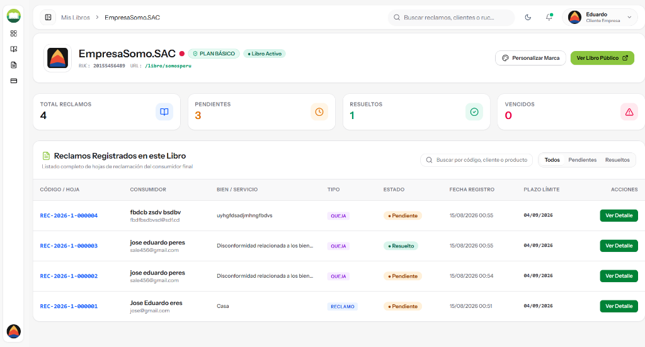Click the Vencidos warning triangle icon
Screen dimensions: 645x347
click(629, 112)
